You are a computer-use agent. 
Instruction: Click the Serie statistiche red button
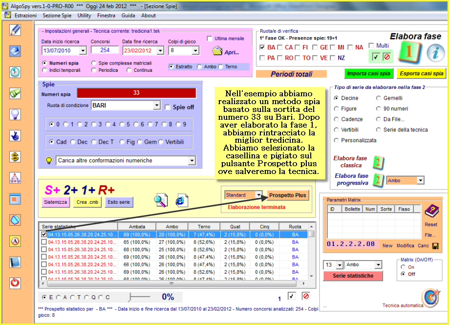pos(353,276)
